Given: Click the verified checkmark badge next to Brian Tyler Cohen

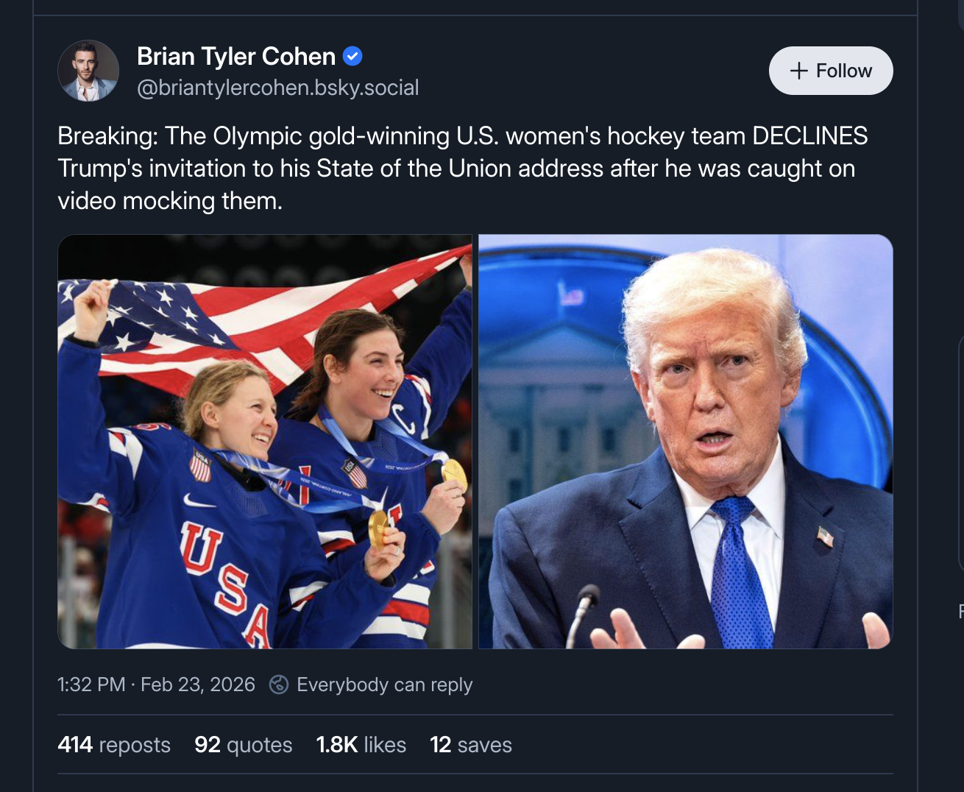Looking at the screenshot, I should (352, 55).
